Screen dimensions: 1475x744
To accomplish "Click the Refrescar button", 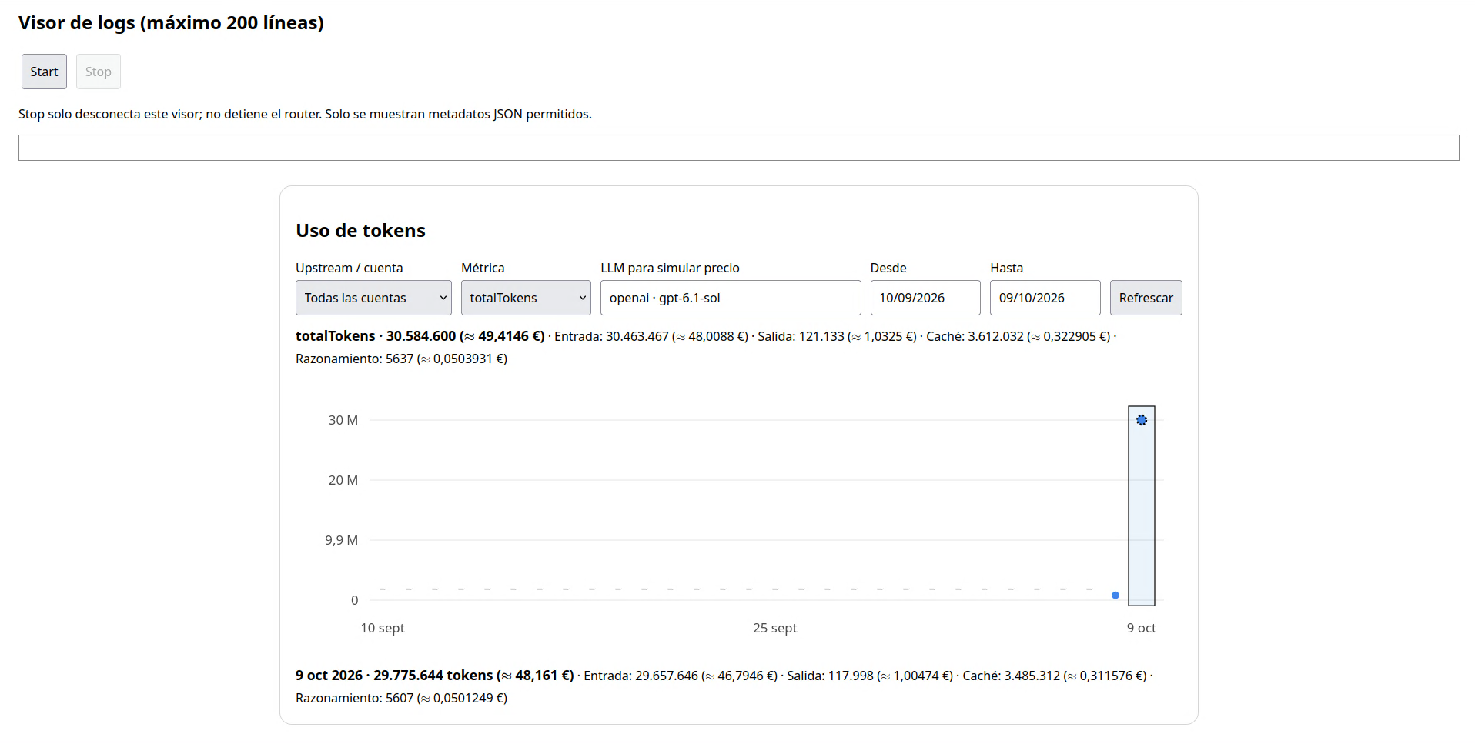I will (x=1146, y=298).
